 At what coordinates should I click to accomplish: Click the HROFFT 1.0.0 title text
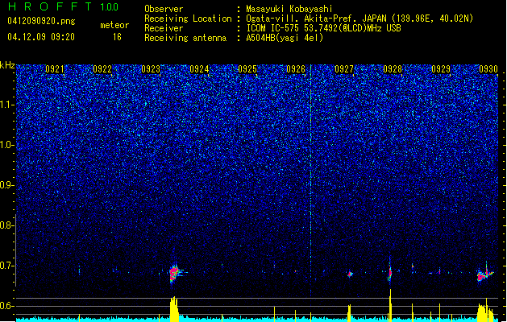click(64, 6)
